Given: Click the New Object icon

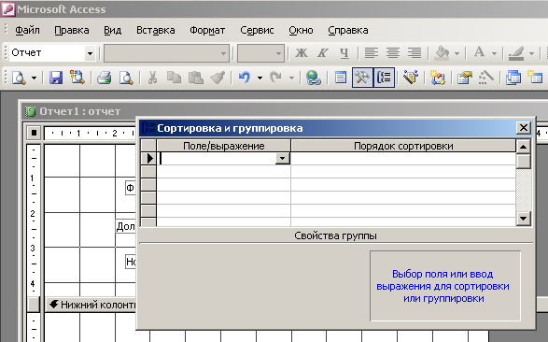Looking at the screenshot, I should 535,78.
